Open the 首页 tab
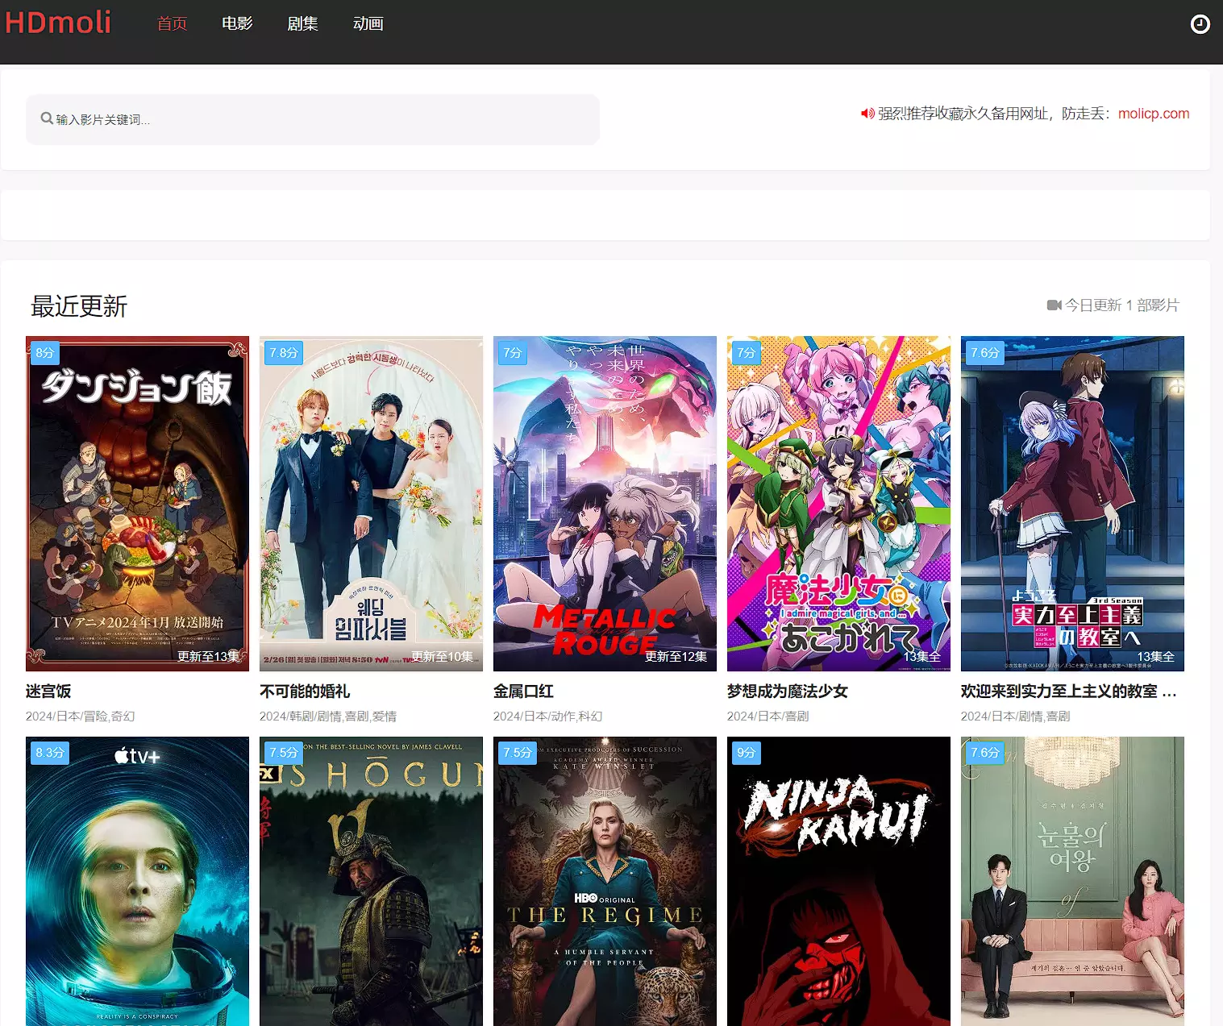Screen dimensions: 1223x1026 pos(172,24)
